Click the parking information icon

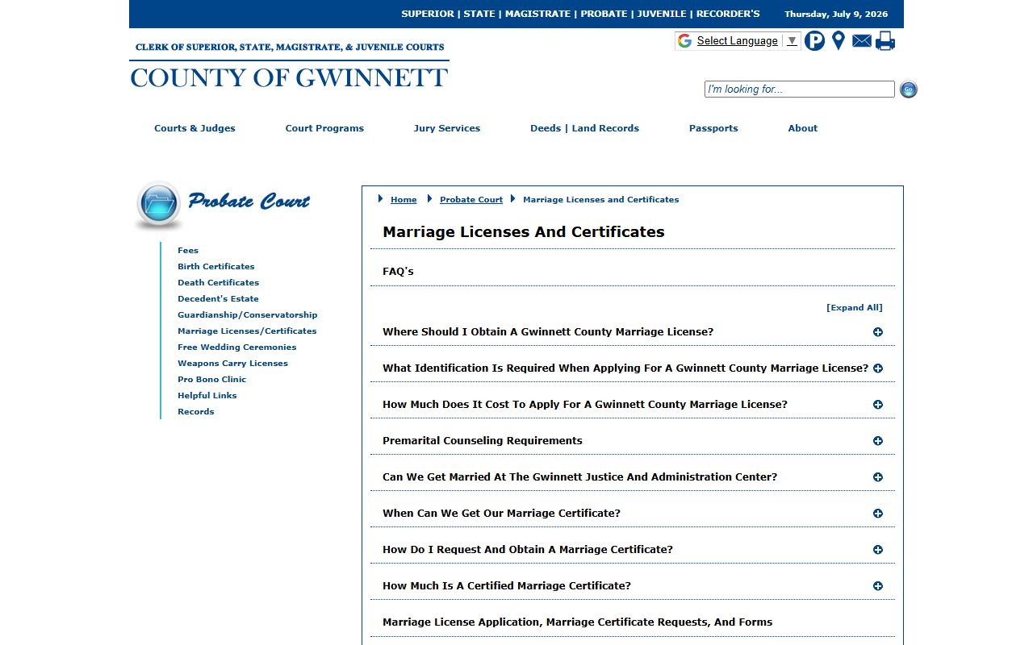click(815, 40)
